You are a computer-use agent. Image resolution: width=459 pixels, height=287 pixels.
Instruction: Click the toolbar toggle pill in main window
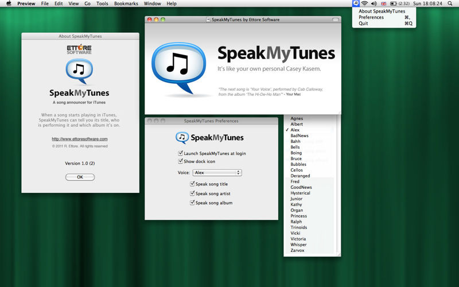point(336,20)
